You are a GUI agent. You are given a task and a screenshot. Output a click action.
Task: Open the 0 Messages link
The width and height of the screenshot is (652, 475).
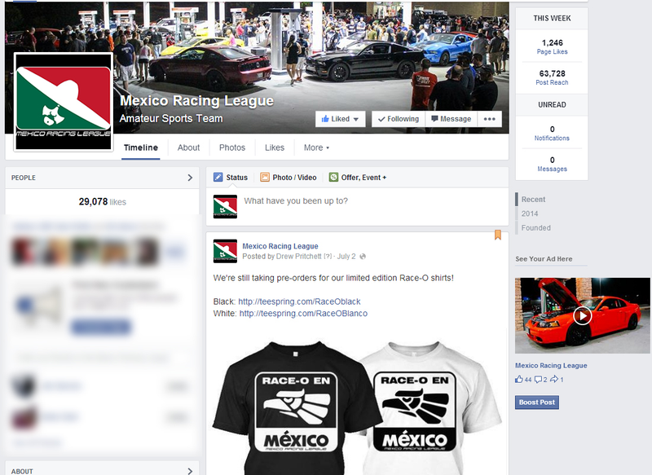point(552,164)
